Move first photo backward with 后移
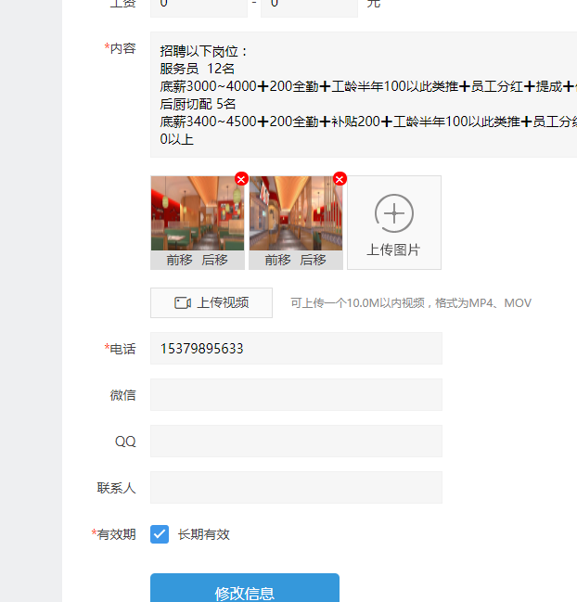 pos(214,260)
